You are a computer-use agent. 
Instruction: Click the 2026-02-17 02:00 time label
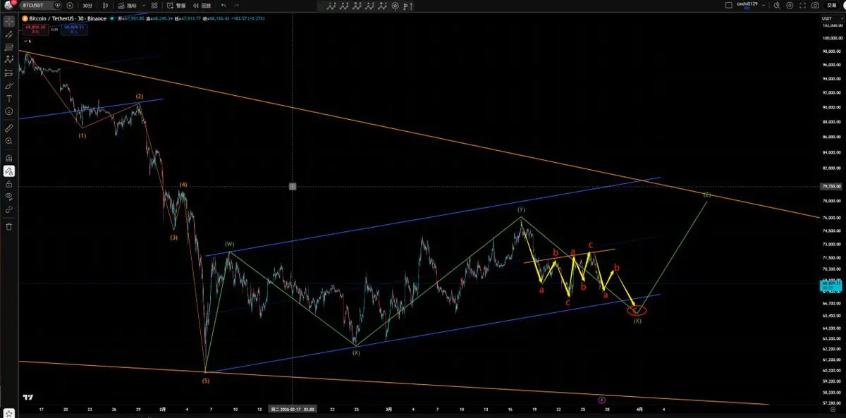point(294,408)
